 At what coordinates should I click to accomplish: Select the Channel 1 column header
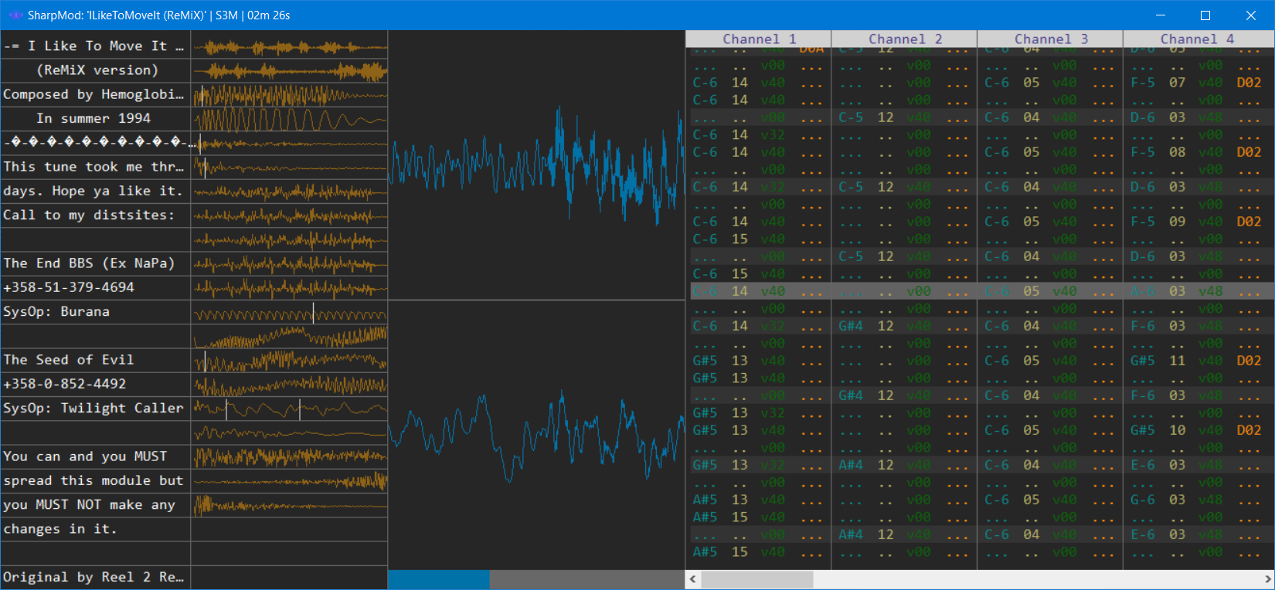[758, 39]
